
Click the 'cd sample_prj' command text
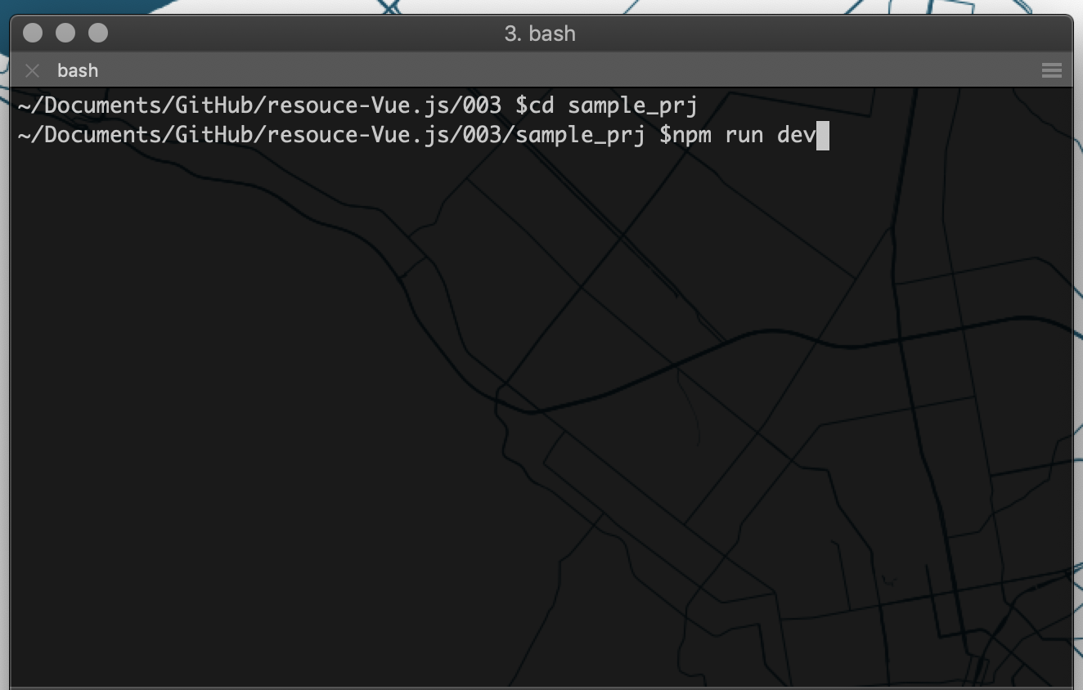(613, 106)
